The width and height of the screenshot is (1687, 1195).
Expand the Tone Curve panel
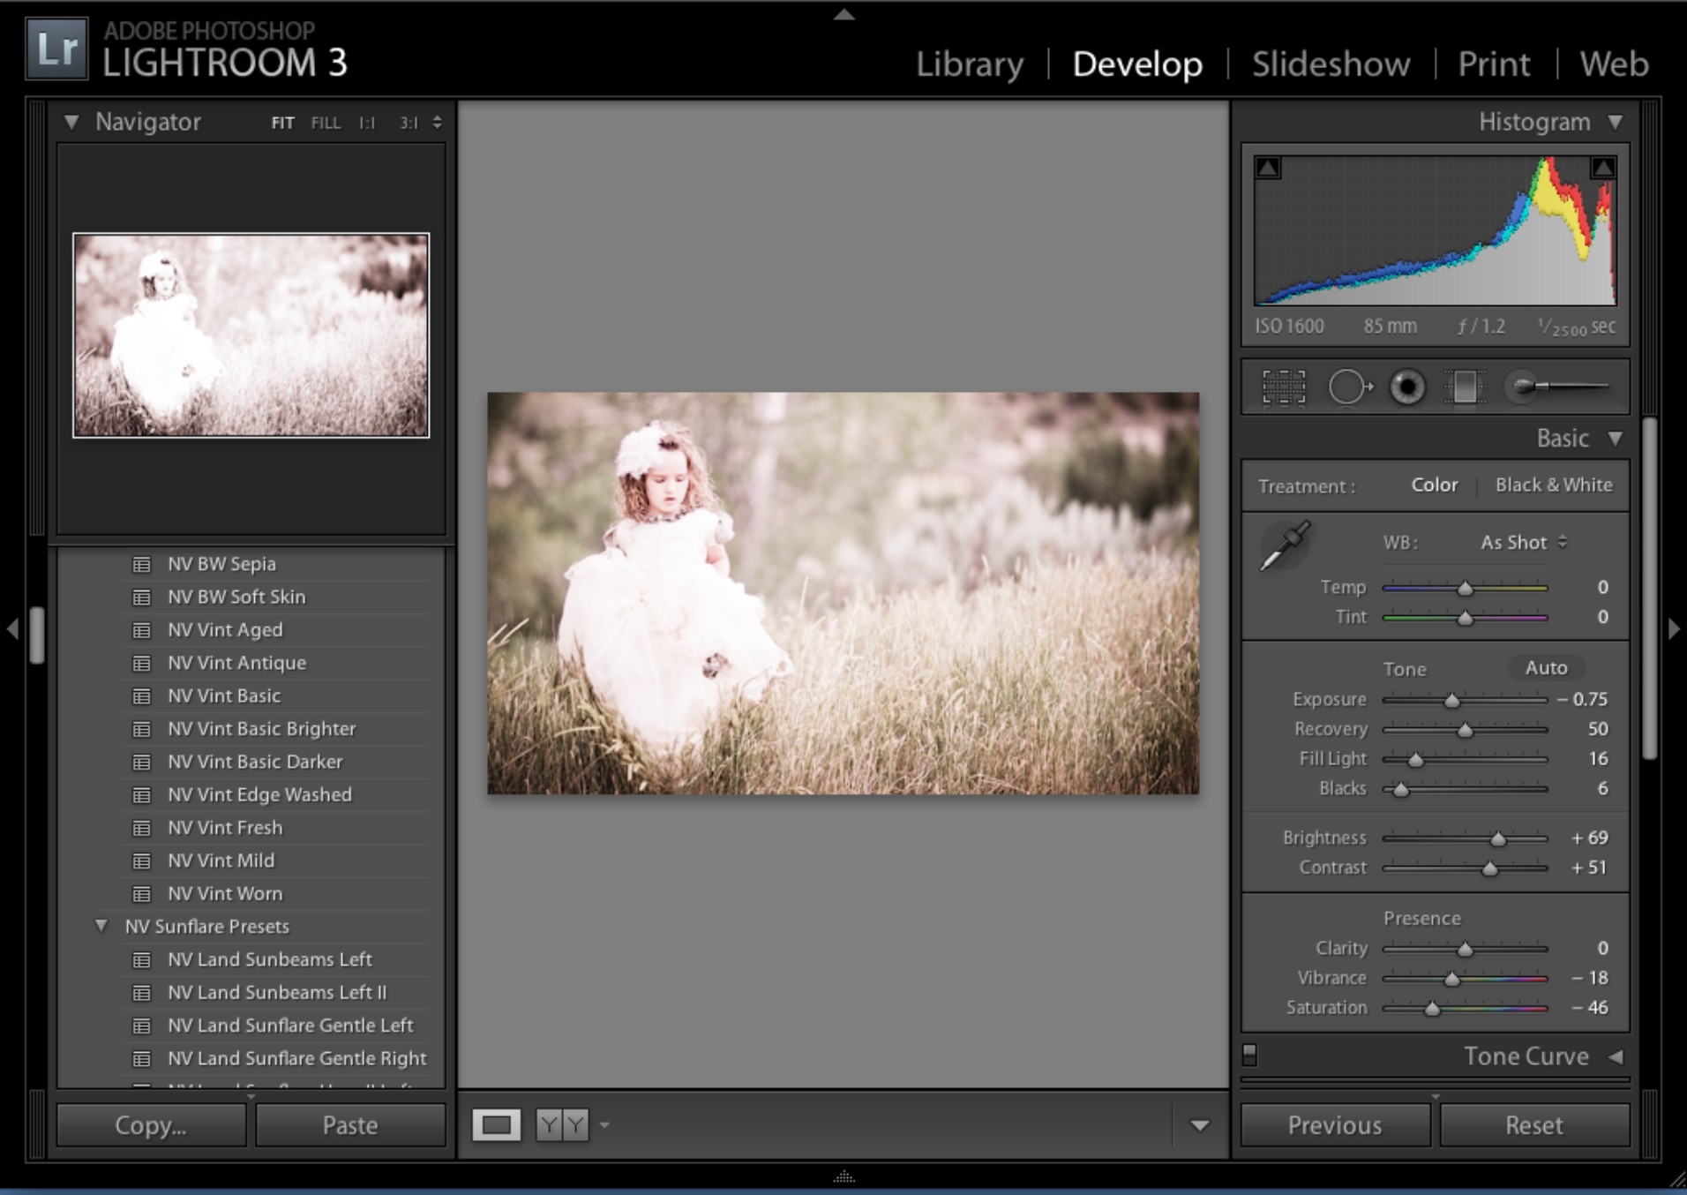pos(1616,1056)
